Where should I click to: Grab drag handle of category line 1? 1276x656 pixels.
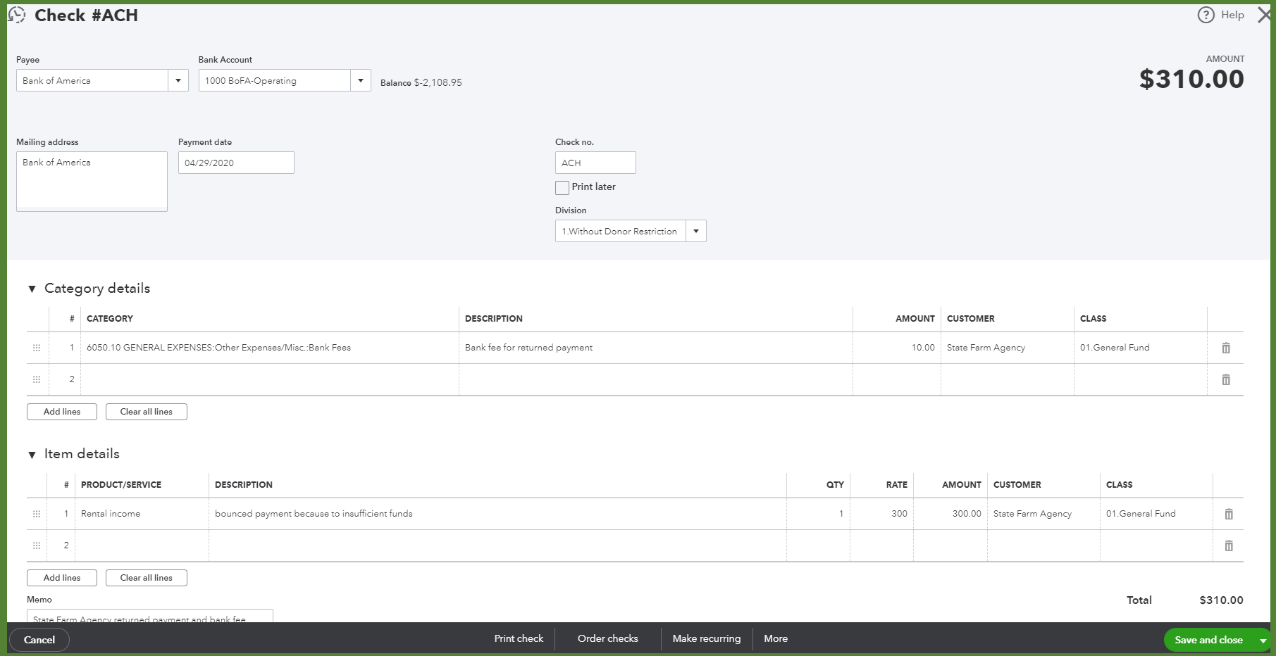point(37,348)
